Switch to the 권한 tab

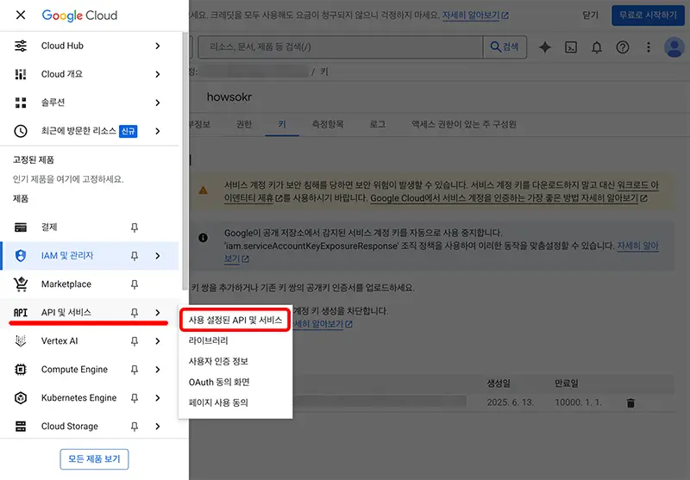click(244, 124)
